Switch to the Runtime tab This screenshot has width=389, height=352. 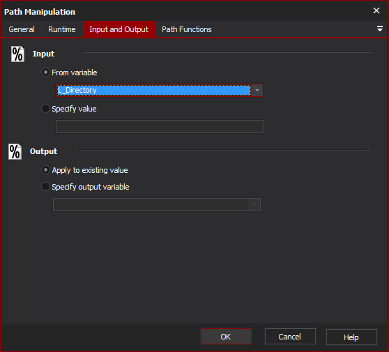(x=62, y=29)
